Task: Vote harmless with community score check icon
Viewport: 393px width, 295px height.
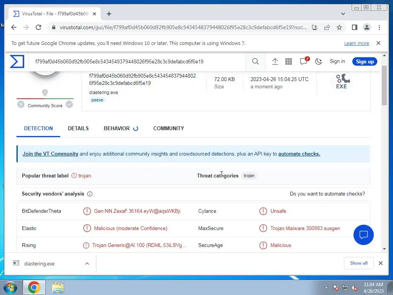Action: [x=69, y=104]
